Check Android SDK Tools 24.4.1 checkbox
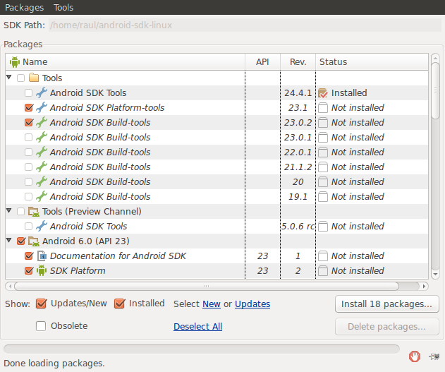The width and height of the screenshot is (445, 372). pyautogui.click(x=28, y=93)
